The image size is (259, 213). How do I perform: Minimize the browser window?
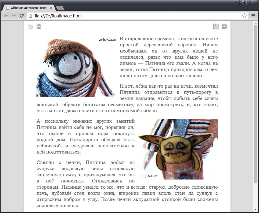point(236,2)
